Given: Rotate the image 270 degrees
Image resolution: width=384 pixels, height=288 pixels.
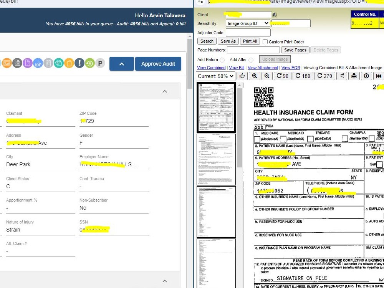Looking at the screenshot, I should pyautogui.click(x=324, y=76).
